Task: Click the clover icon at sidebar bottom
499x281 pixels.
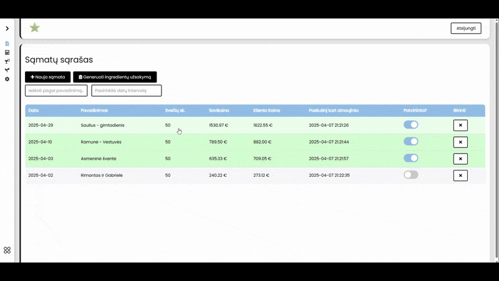Action: click(7, 250)
